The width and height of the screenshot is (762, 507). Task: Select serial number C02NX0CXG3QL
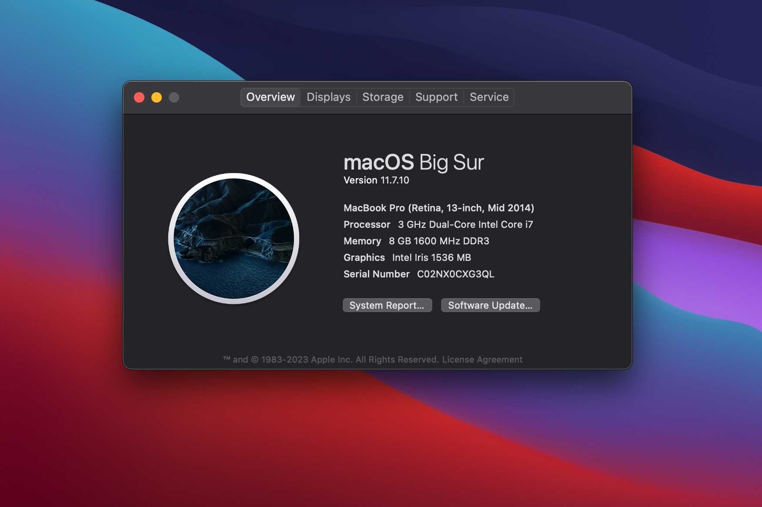click(455, 274)
